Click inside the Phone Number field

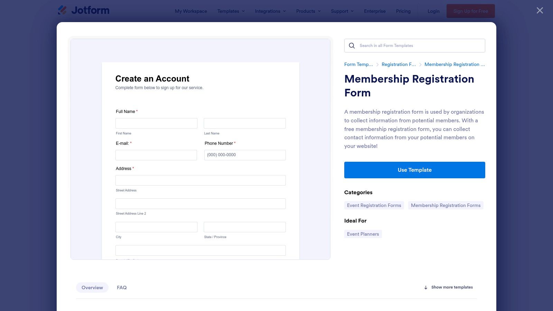[245, 155]
